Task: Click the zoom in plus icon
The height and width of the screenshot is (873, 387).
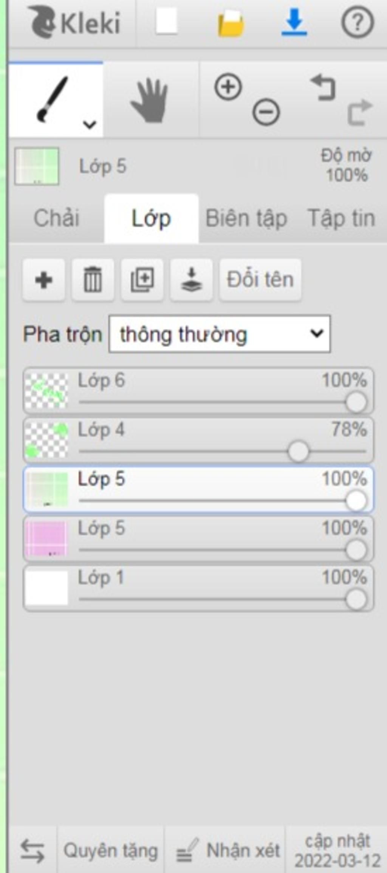Action: (228, 87)
